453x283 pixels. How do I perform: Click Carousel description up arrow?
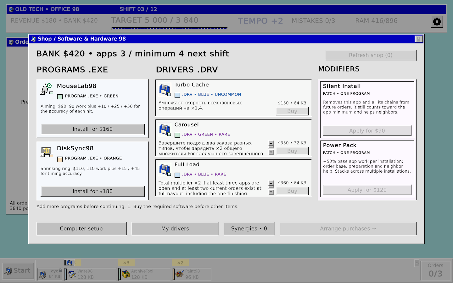(x=271, y=144)
